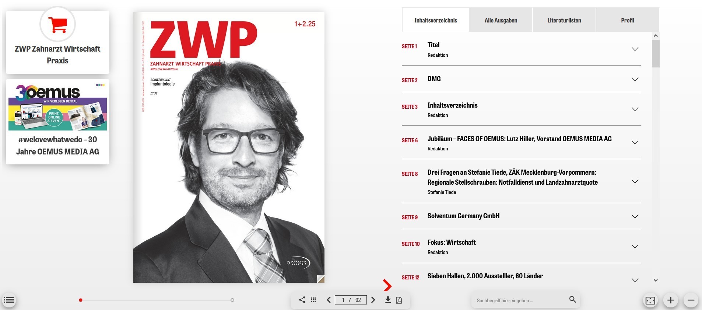This screenshot has width=702, height=310.
Task: Expand the Fokus: Wirtschaft chevron
Action: coord(635,247)
